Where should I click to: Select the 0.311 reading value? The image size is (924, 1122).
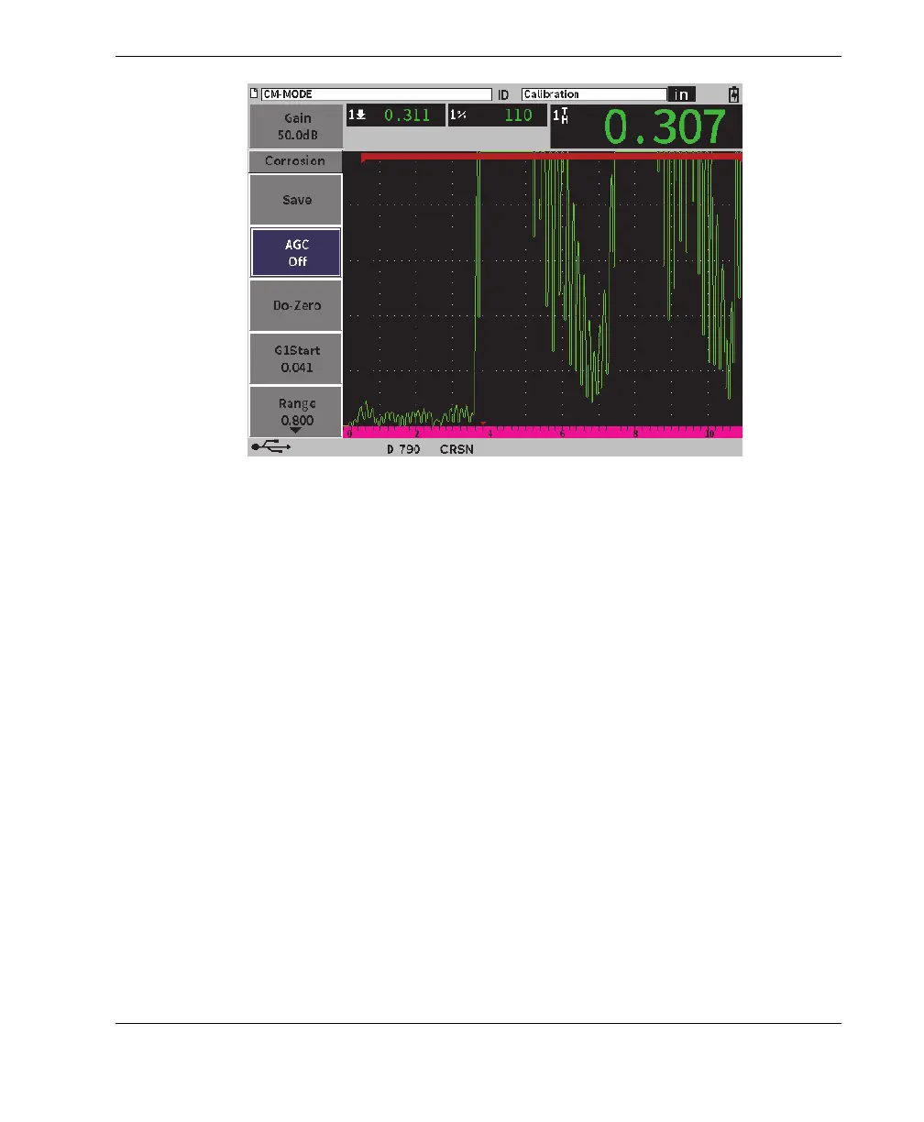coord(407,115)
